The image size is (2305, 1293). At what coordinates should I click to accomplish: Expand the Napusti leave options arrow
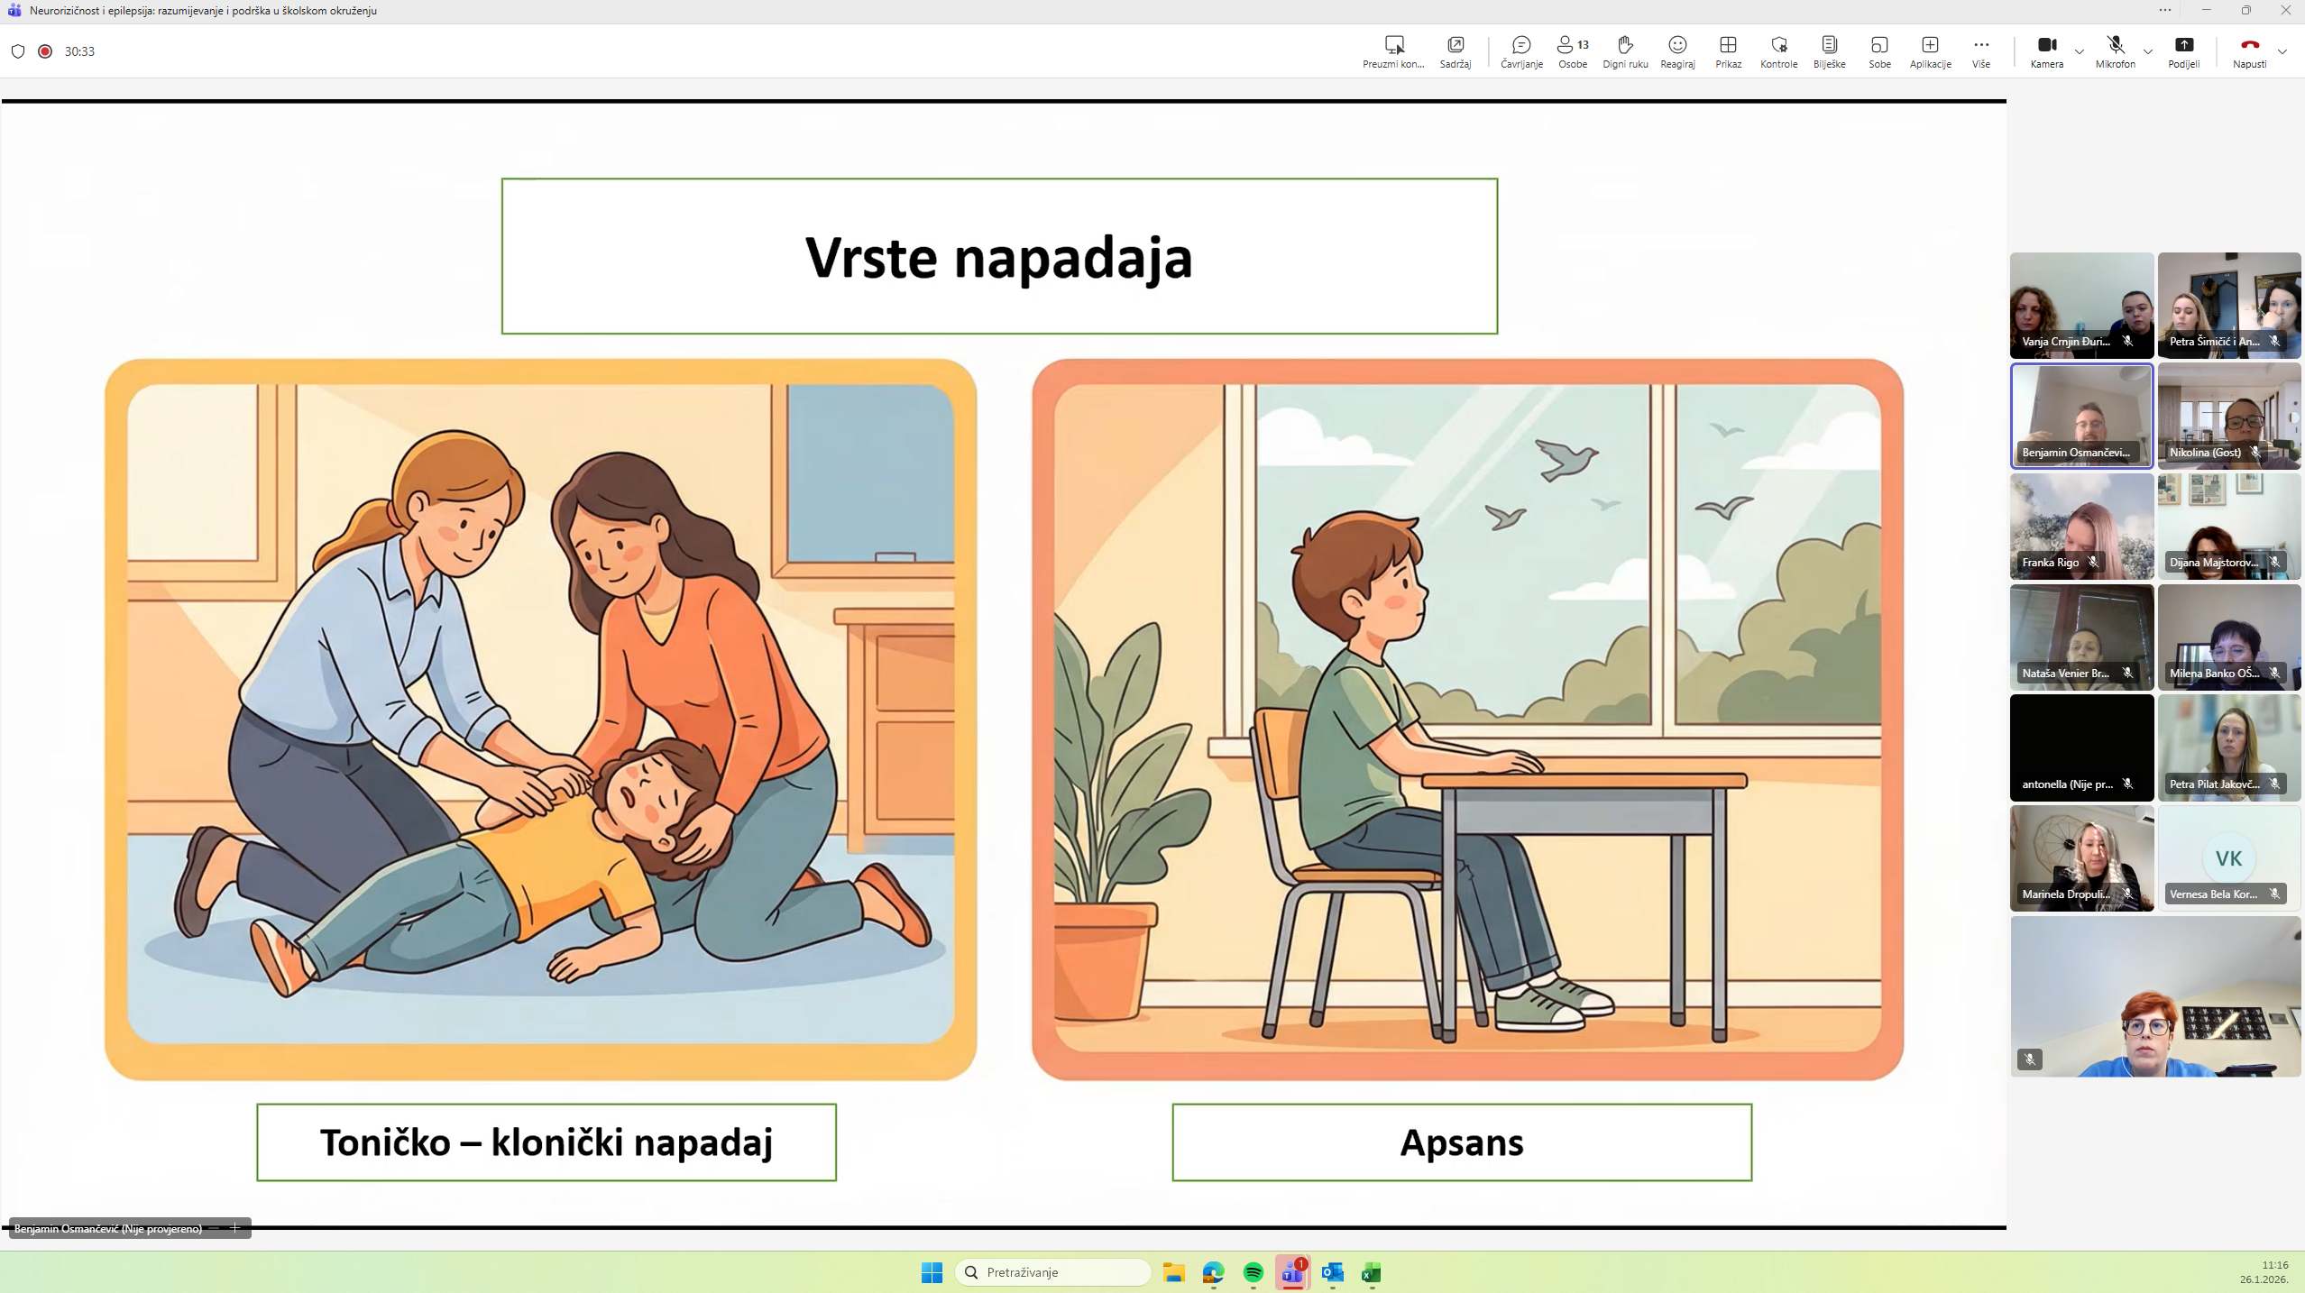[x=2282, y=51]
